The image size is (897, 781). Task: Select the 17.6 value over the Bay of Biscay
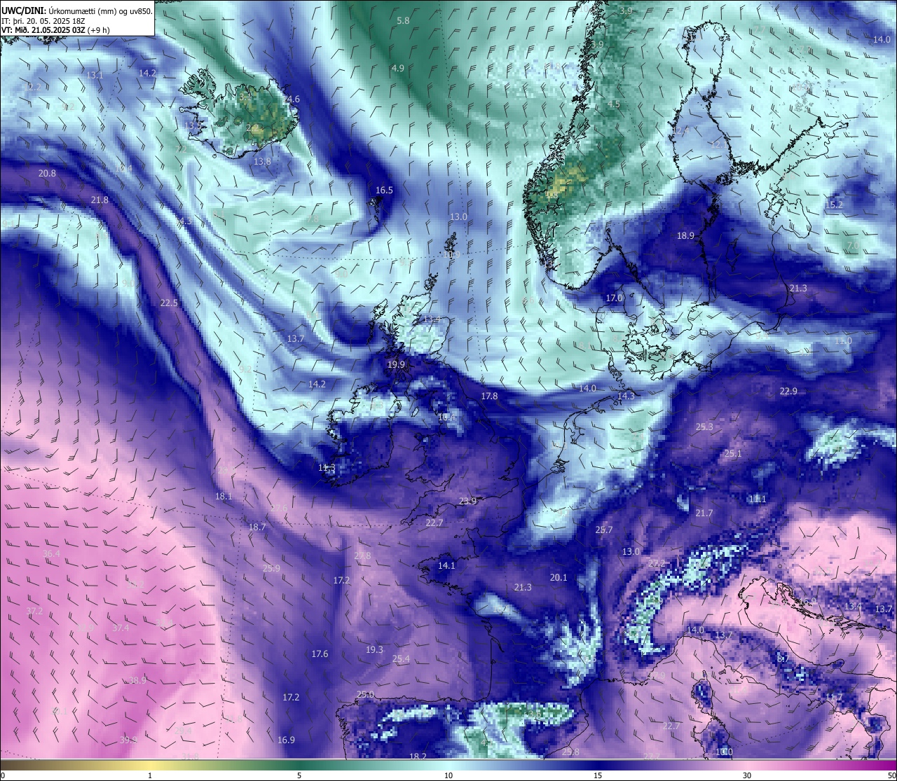[320, 654]
